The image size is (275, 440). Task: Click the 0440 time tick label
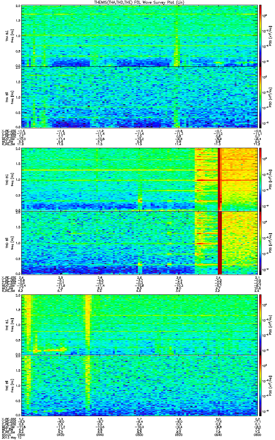100,434
